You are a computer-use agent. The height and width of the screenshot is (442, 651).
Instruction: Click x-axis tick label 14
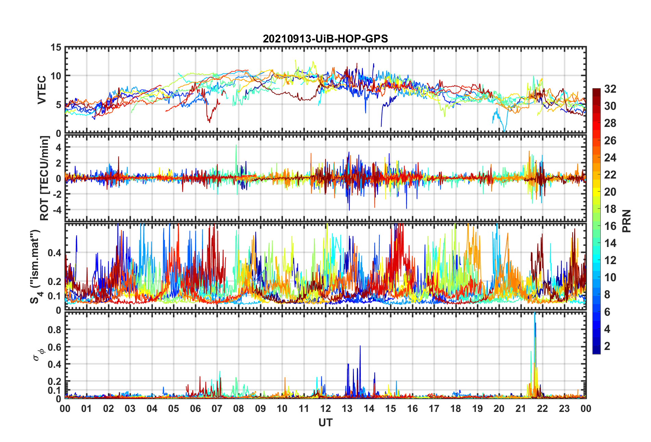pos(369,409)
